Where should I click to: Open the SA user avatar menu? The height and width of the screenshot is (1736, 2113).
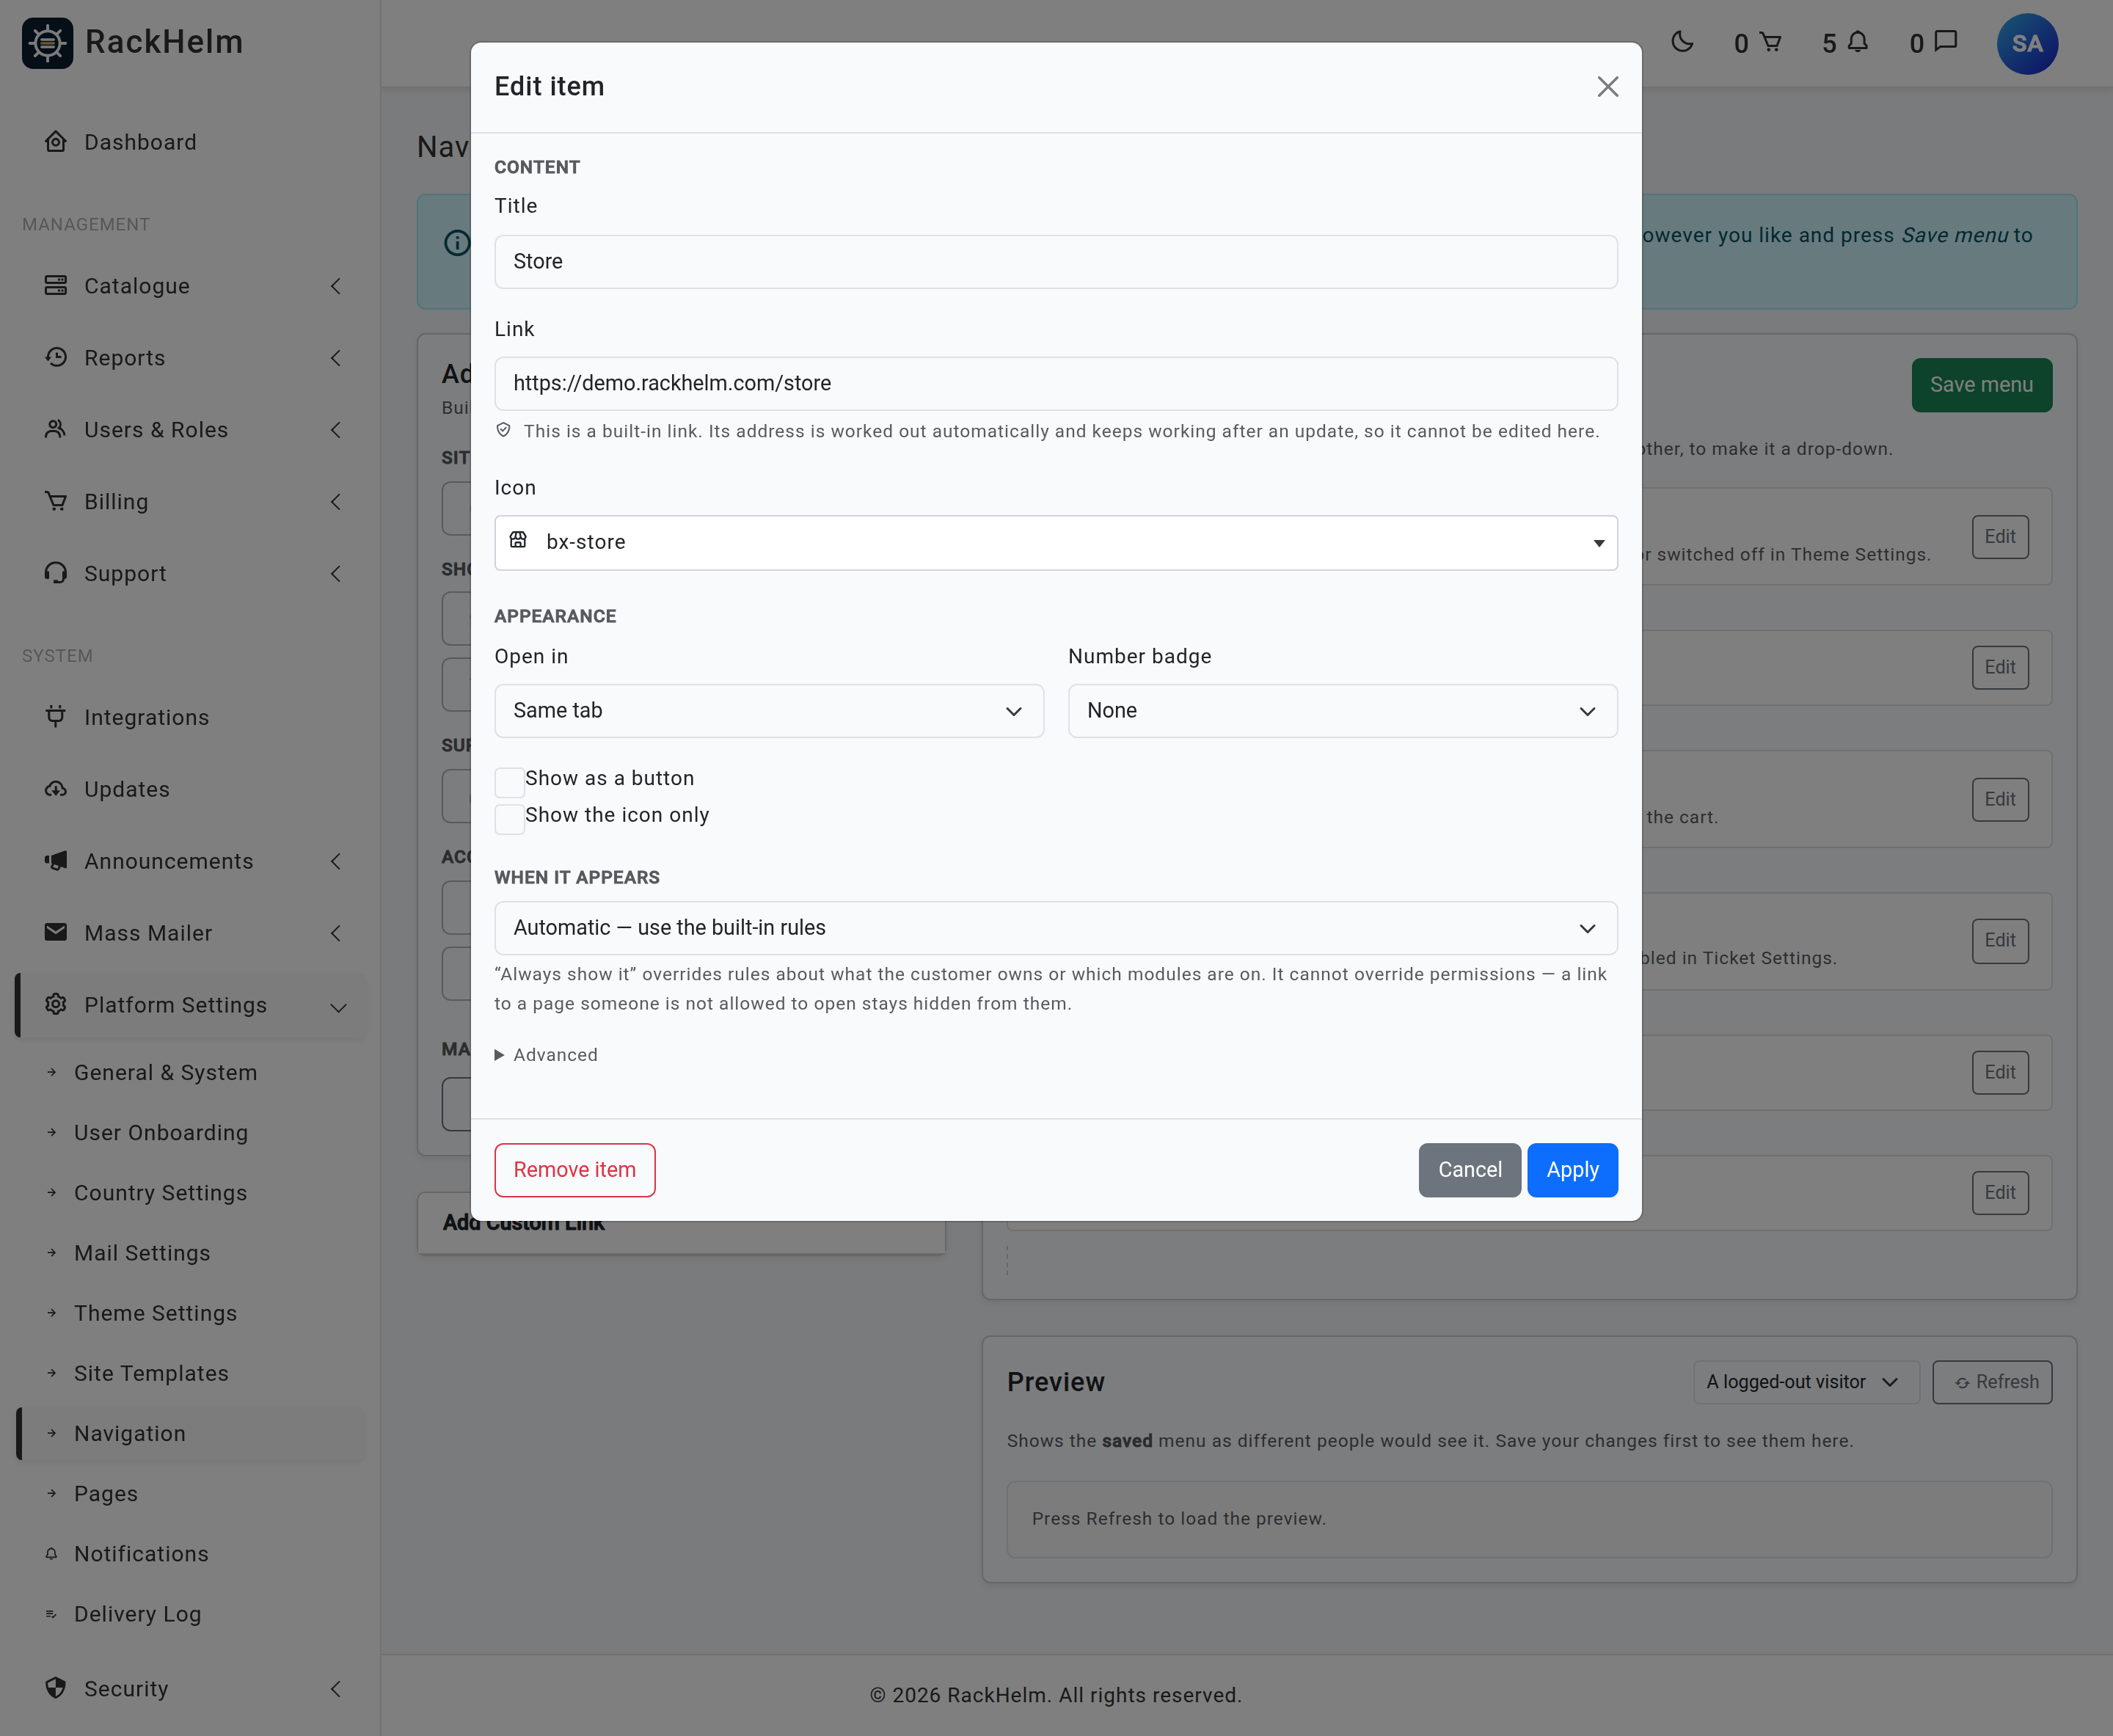[2027, 44]
